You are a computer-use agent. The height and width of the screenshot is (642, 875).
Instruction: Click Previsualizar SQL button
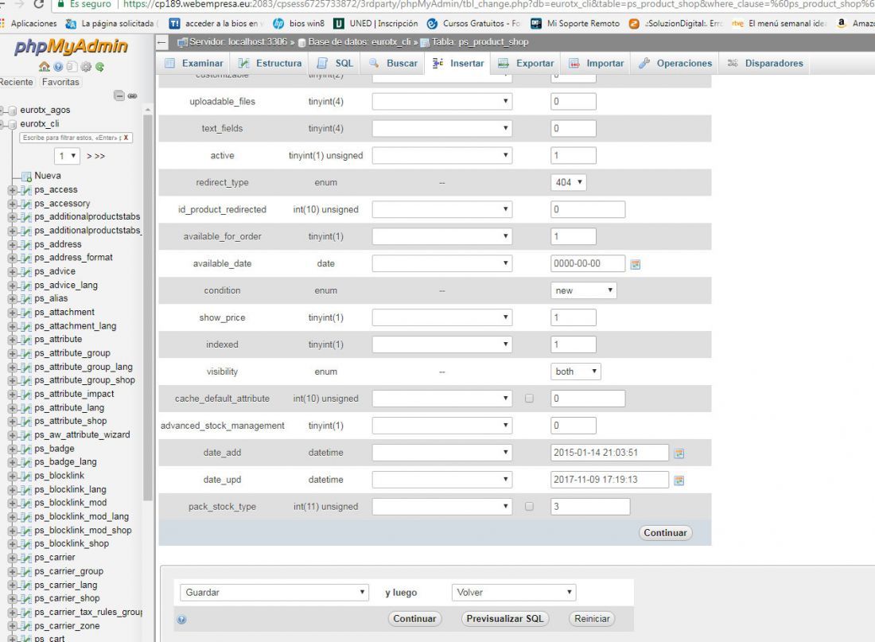(505, 619)
